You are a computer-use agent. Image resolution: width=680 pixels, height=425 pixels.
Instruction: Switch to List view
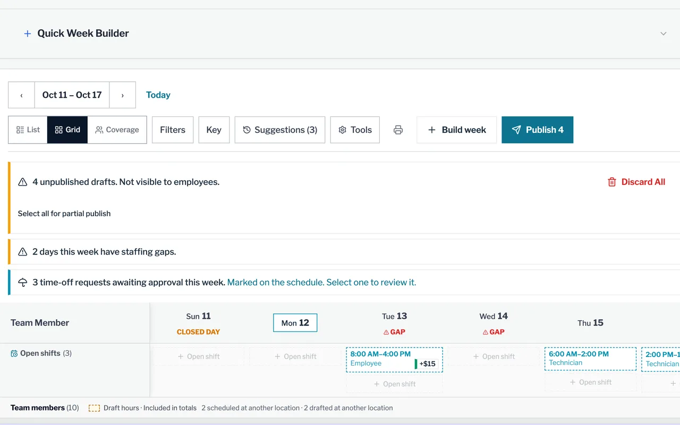28,130
